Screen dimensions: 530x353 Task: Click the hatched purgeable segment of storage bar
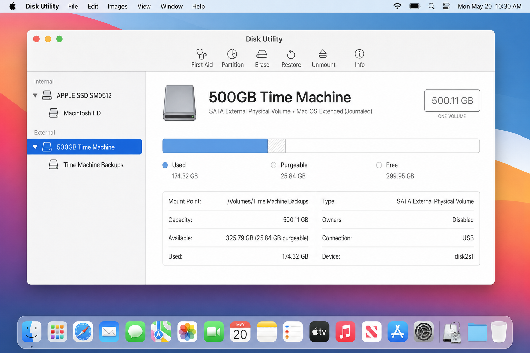[x=276, y=146]
